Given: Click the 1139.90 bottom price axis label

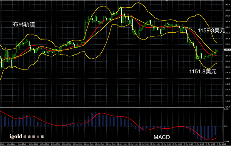Looking at the screenshot, I should click(227, 107).
